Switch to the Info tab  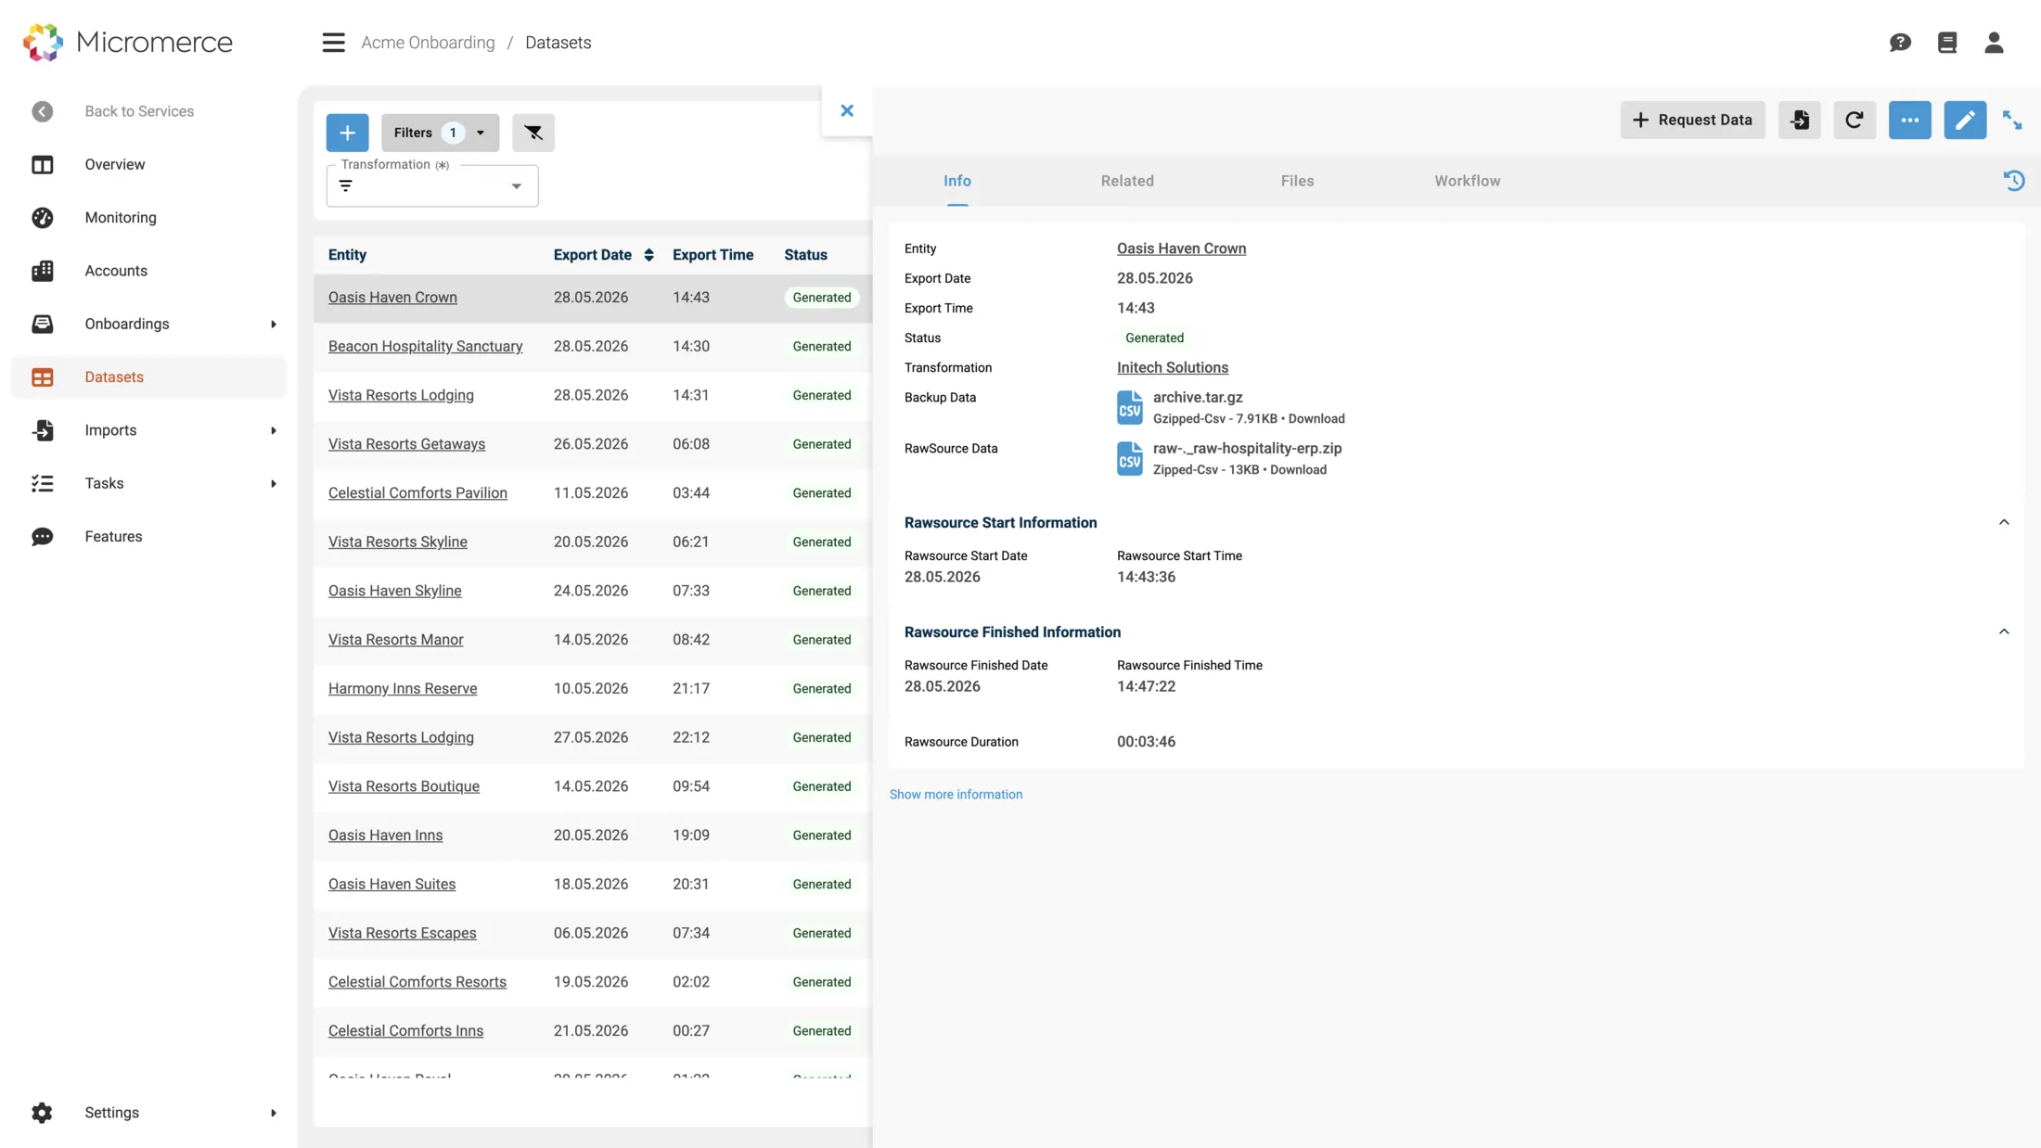click(x=957, y=181)
